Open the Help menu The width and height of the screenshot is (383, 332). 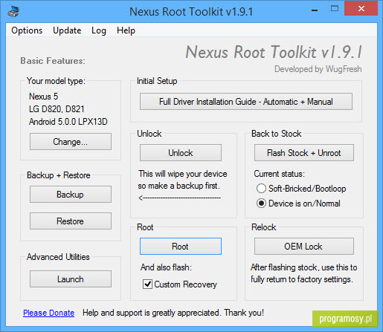126,30
